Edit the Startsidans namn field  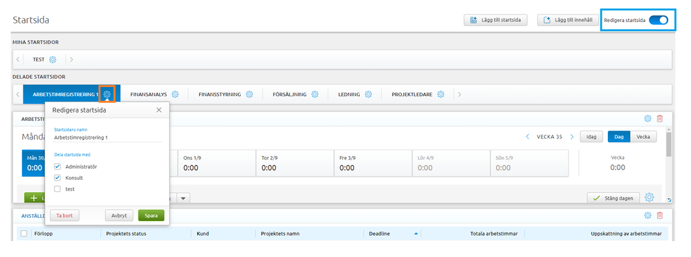[107, 137]
